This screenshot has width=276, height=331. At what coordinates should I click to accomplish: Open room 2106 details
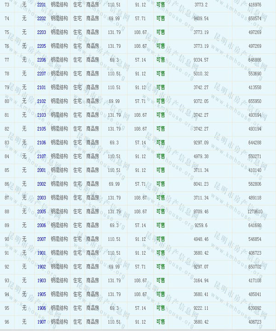[41, 143]
